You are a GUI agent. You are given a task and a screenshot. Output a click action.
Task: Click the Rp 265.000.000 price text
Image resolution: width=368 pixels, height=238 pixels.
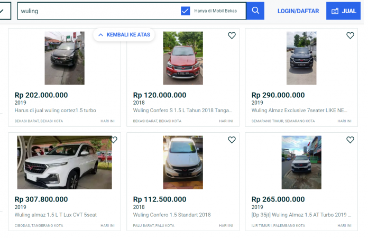point(278,199)
